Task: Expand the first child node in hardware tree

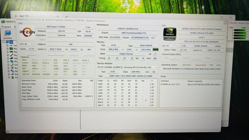Action: pos(7,46)
